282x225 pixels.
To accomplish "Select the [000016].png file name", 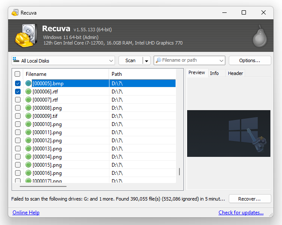I will 47,173.
